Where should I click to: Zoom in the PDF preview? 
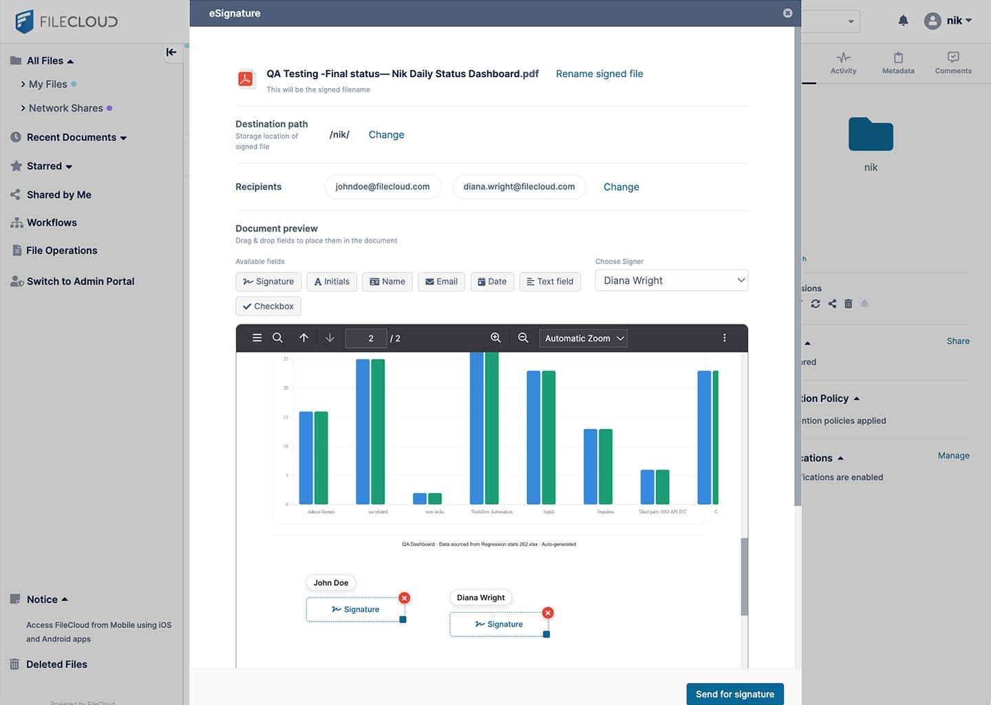[495, 338]
